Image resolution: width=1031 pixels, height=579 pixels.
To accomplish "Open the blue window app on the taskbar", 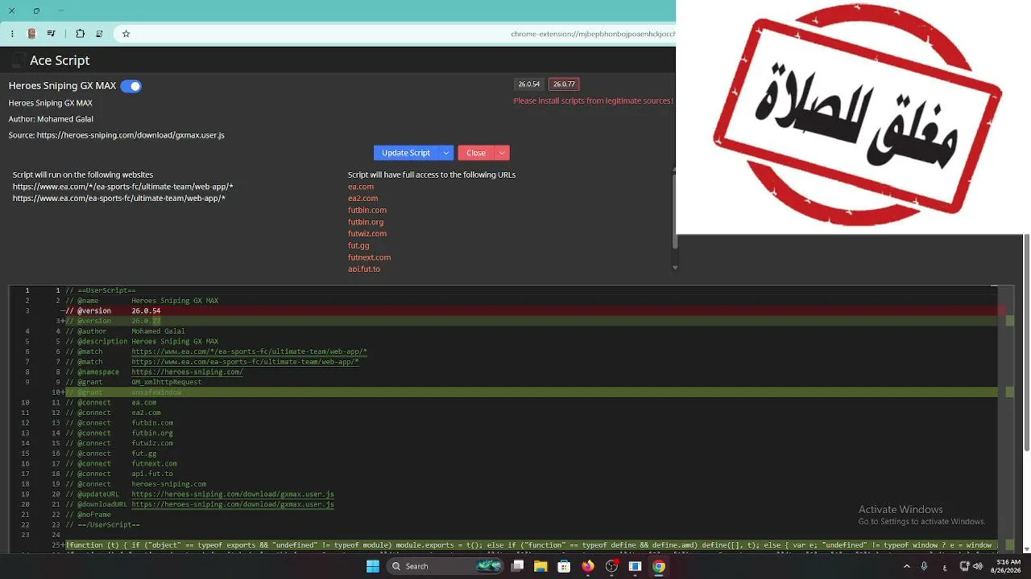I will (x=636, y=566).
